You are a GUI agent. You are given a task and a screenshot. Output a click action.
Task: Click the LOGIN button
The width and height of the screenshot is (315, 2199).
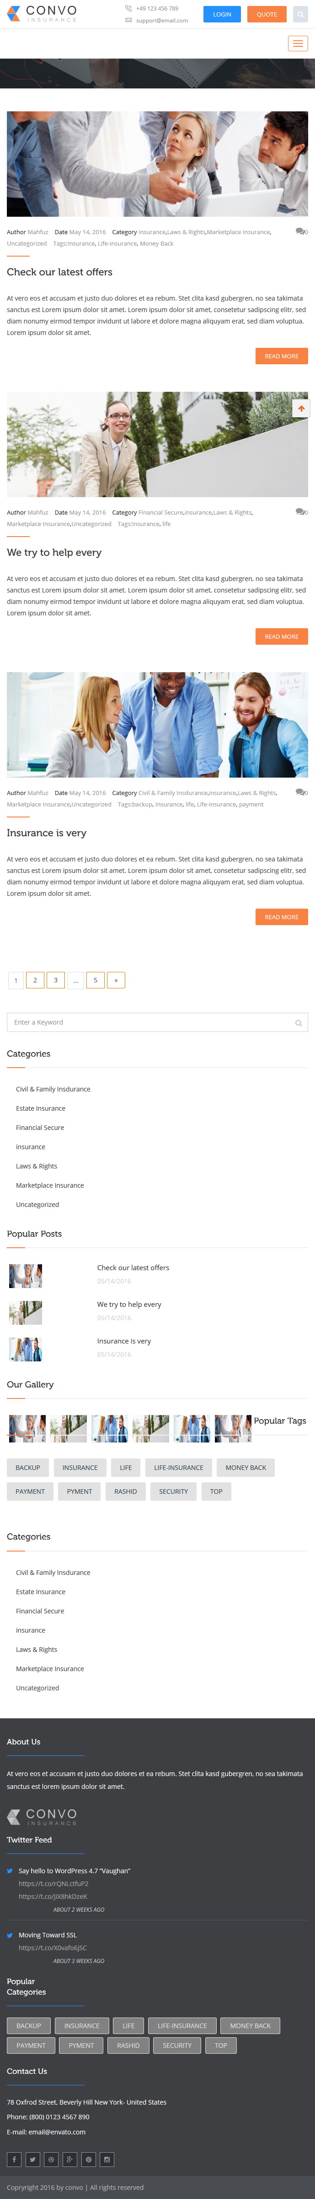click(x=222, y=15)
